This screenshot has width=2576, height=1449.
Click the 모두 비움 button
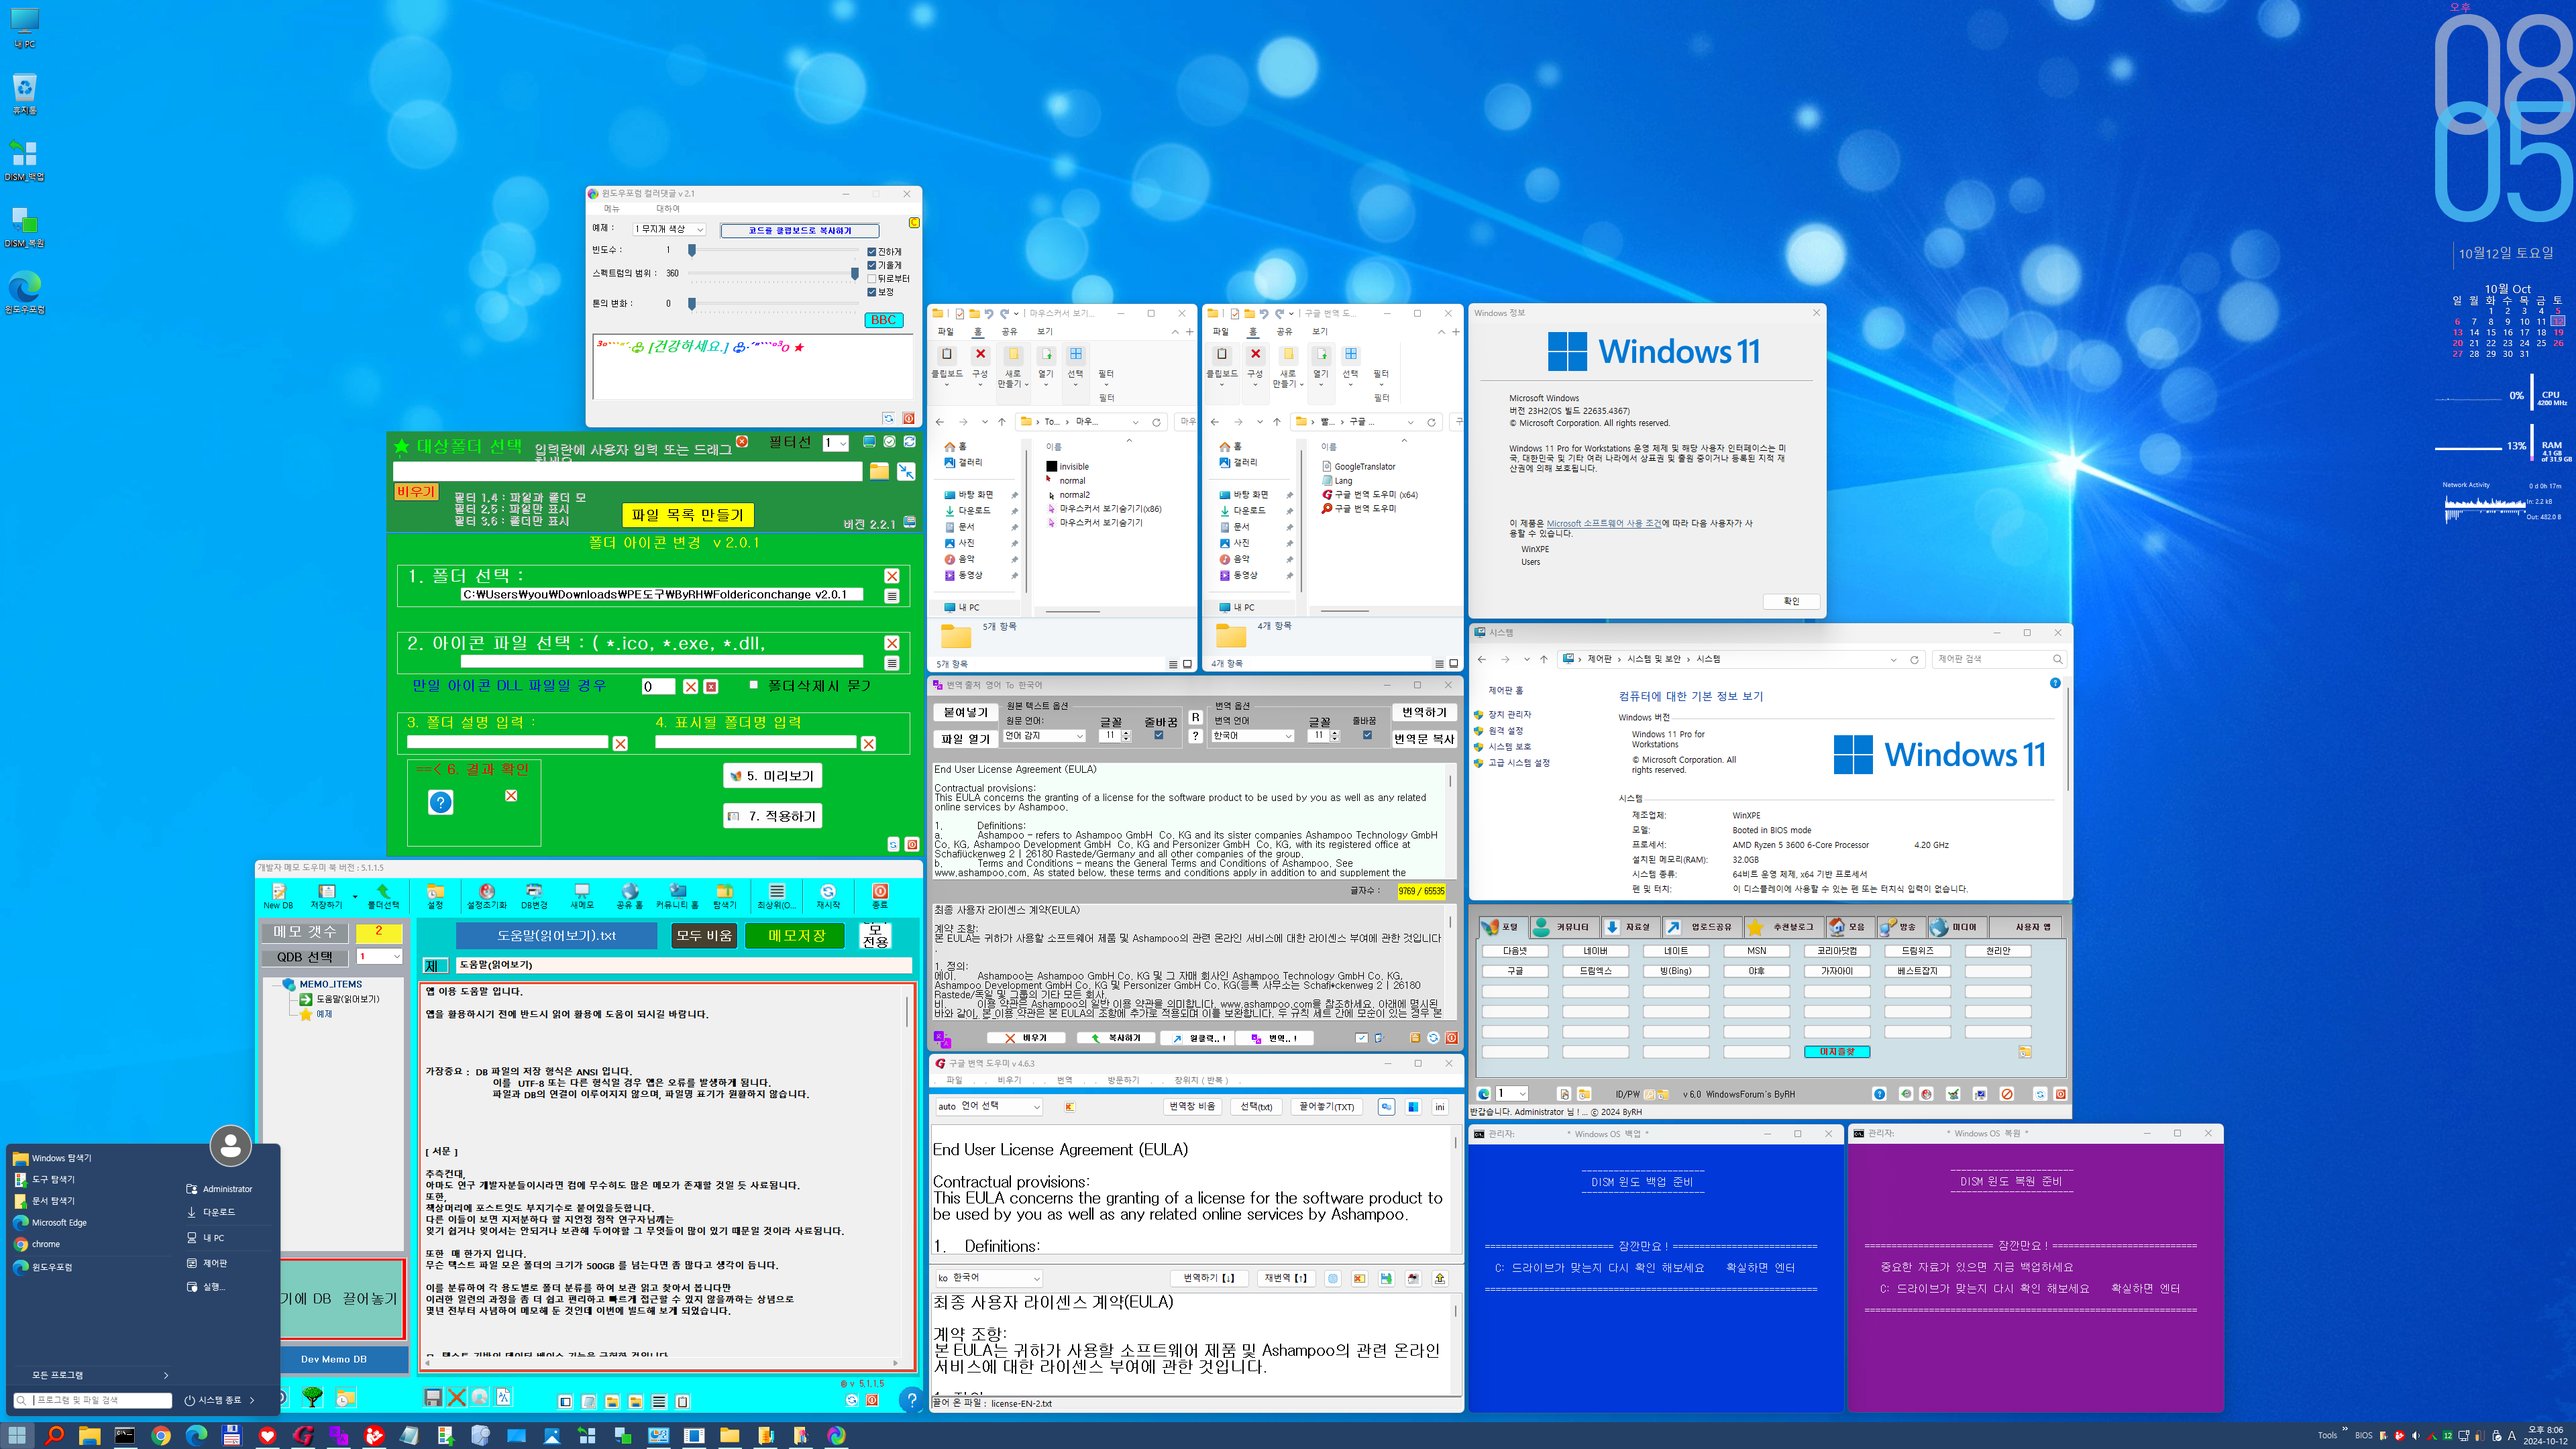click(703, 936)
